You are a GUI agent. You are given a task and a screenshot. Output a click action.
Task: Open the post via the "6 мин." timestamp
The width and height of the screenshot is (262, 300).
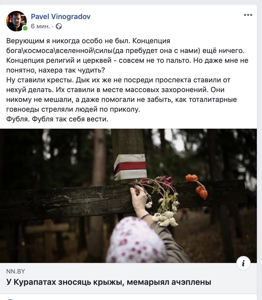pyautogui.click(x=41, y=26)
